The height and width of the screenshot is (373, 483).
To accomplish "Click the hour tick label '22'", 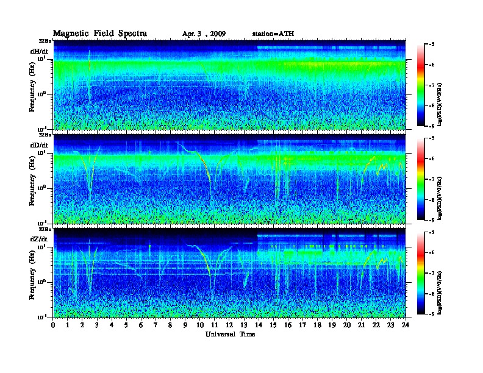I will [376, 325].
